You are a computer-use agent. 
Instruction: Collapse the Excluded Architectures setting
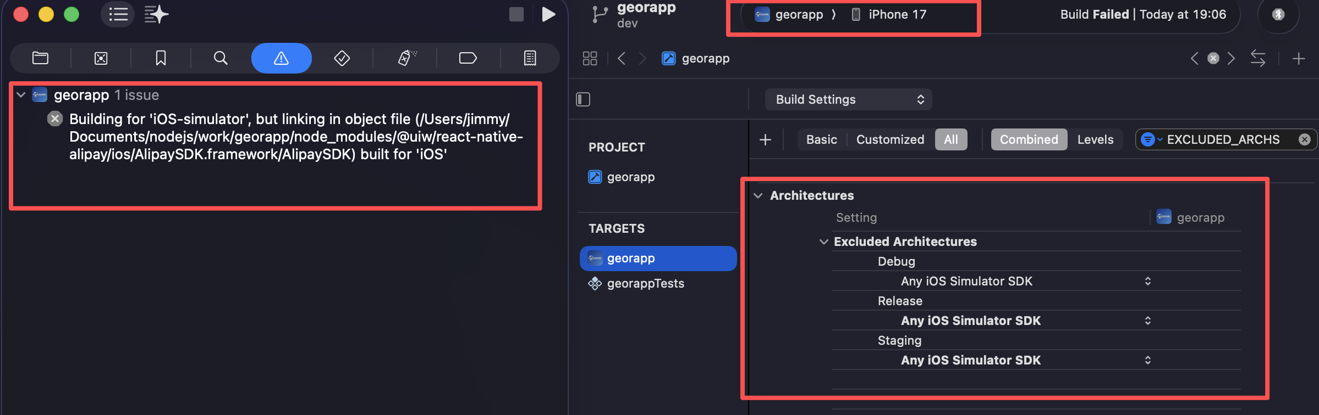pyautogui.click(x=823, y=242)
